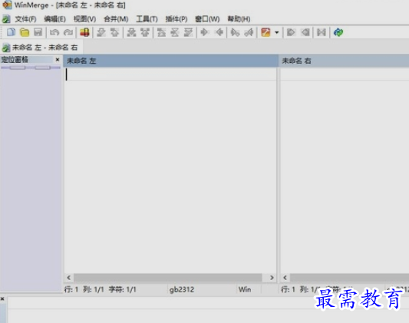Click the green Refresh icon in toolbar
Viewport: 409px width, 323px height.
(338, 32)
